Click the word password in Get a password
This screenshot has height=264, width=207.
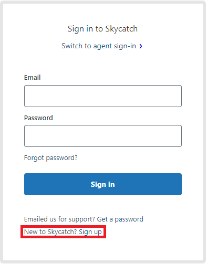point(129,219)
